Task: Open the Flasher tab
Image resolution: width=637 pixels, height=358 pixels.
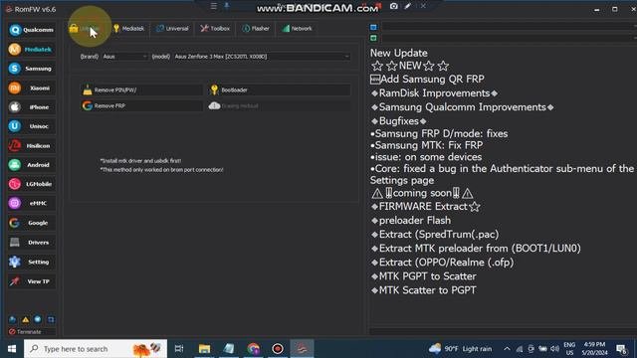Action: coord(256,29)
